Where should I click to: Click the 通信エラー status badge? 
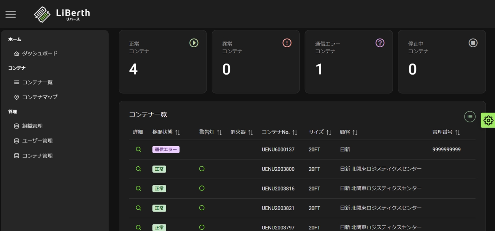tap(166, 149)
